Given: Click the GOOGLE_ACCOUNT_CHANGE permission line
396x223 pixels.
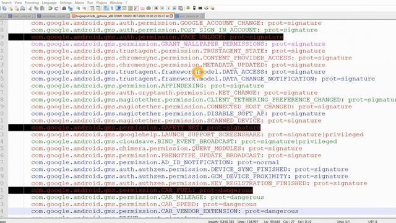Looking at the screenshot, I should 176,23.
